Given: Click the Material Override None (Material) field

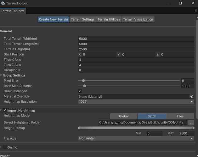Looking at the screenshot, I should point(134,96).
